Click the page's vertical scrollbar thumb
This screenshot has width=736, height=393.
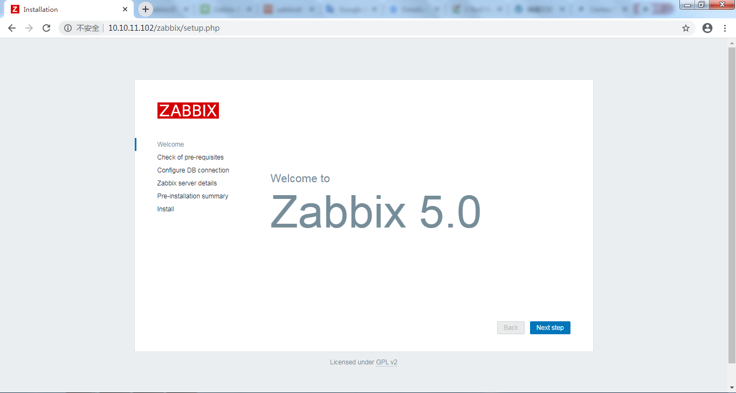coord(732,205)
